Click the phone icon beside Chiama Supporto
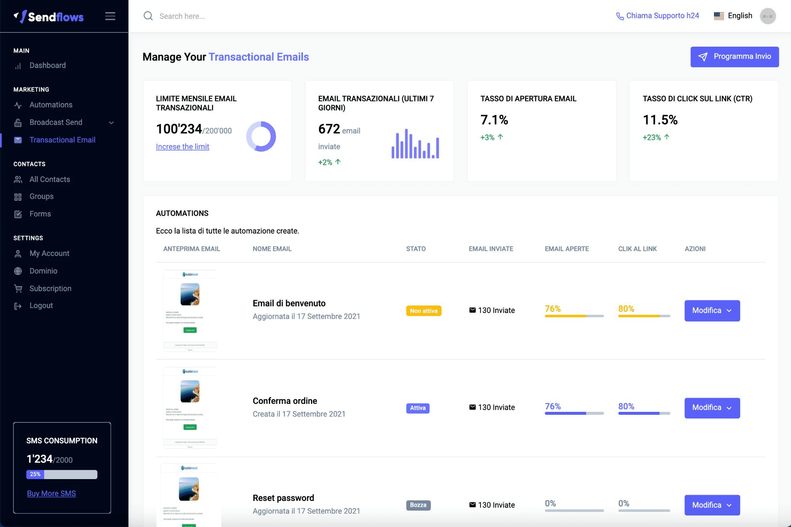The height and width of the screenshot is (527, 791). [620, 16]
